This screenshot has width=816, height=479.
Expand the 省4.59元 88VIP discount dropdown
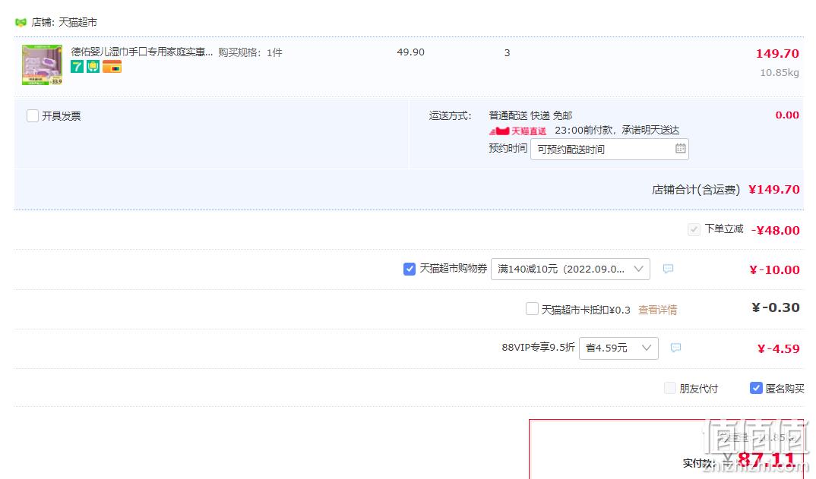618,348
